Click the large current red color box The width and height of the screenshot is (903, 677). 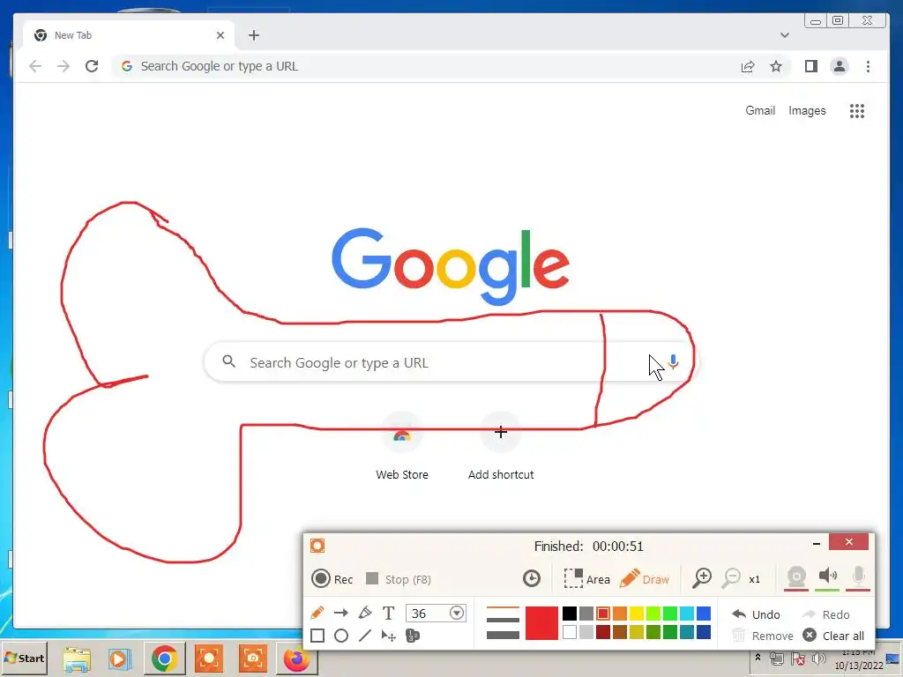click(541, 623)
